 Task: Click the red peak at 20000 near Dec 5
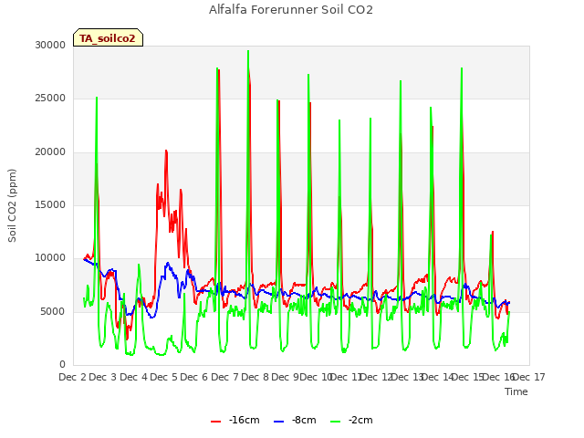(166, 151)
